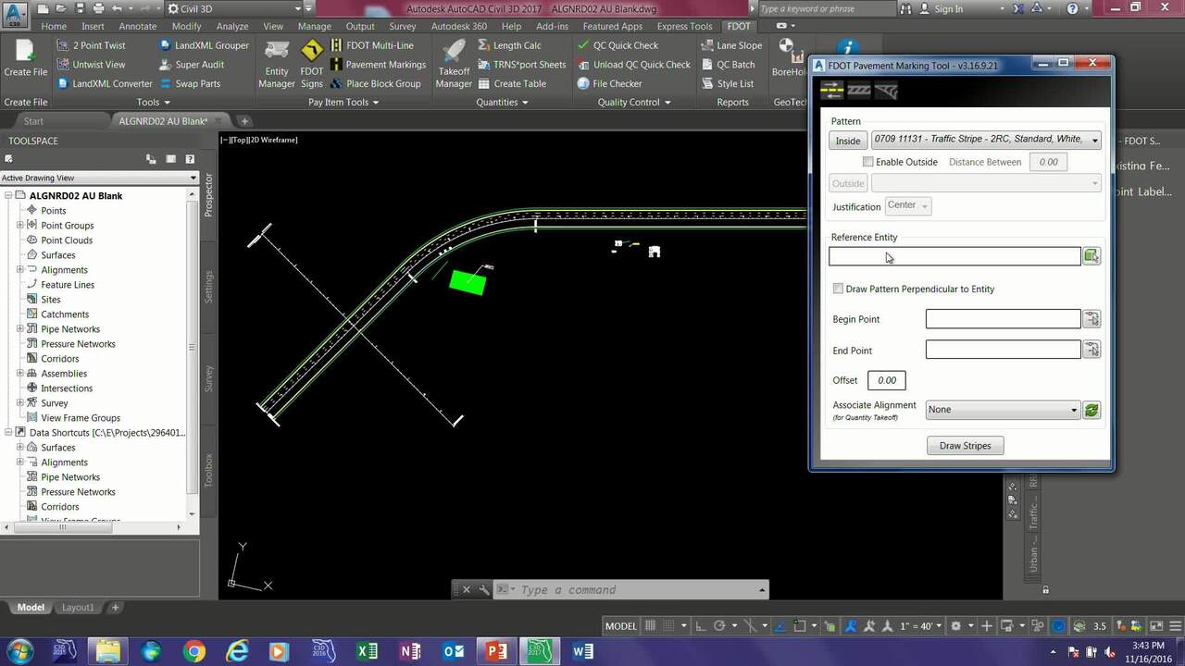The height and width of the screenshot is (666, 1185).
Task: Open Excel from the taskbar
Action: (x=367, y=651)
